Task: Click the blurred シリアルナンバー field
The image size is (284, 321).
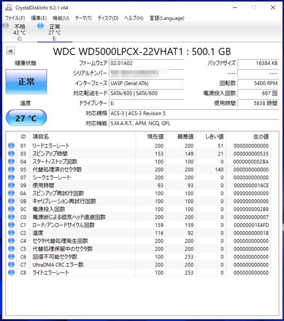Action: (x=146, y=73)
